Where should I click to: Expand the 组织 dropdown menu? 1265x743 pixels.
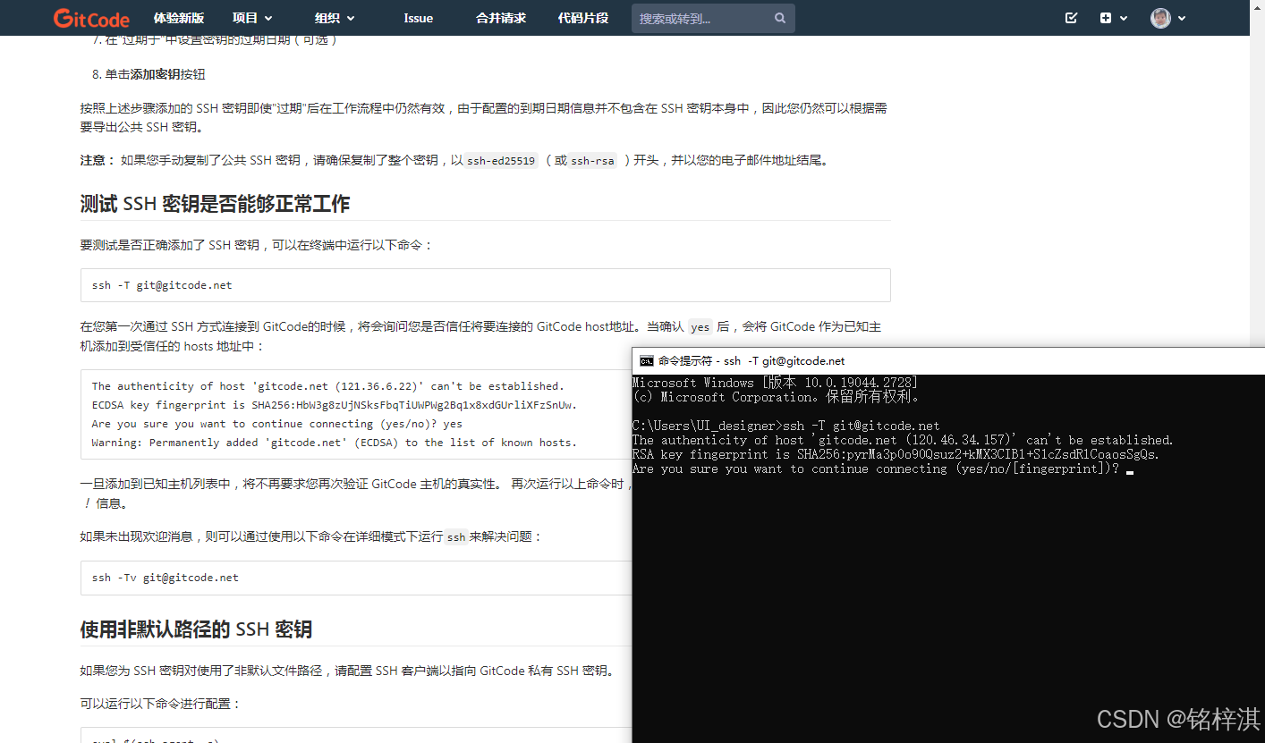(335, 18)
